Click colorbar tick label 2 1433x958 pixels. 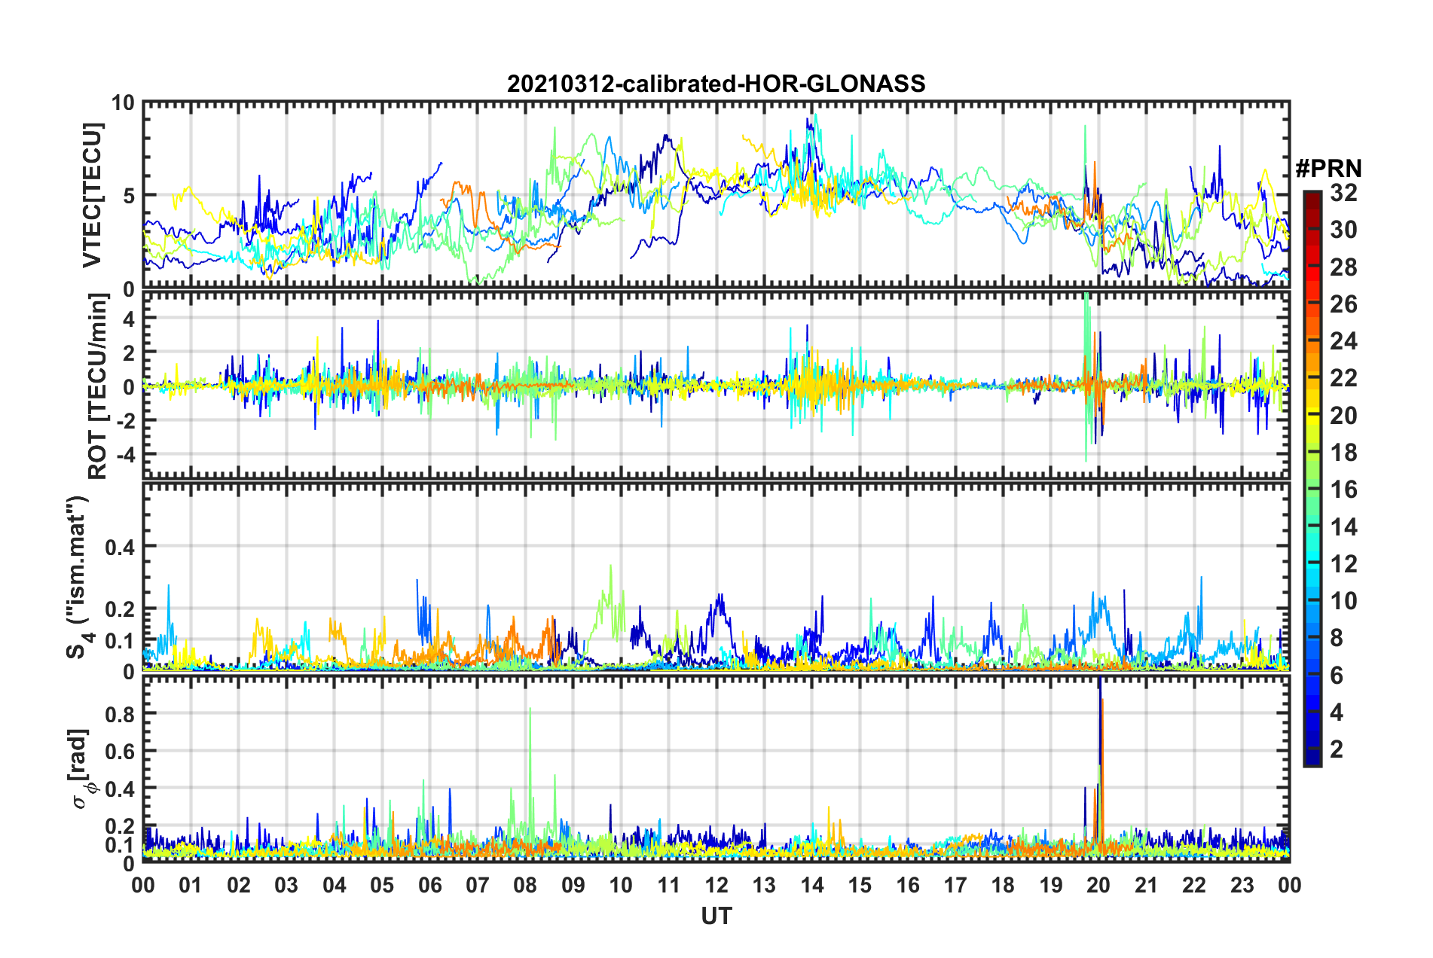(1337, 749)
